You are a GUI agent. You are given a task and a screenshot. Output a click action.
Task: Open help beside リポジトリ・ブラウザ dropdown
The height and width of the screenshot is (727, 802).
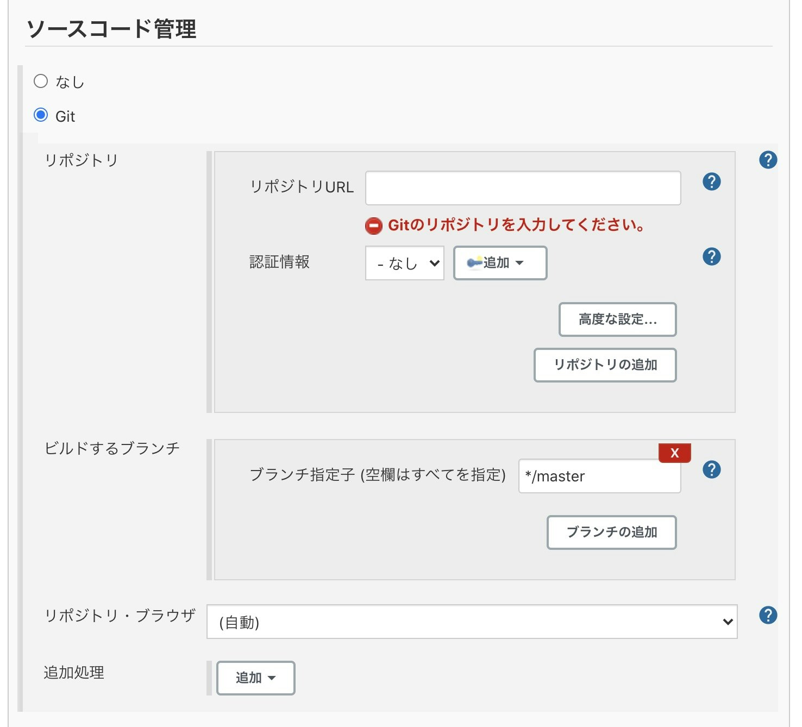[x=768, y=615]
